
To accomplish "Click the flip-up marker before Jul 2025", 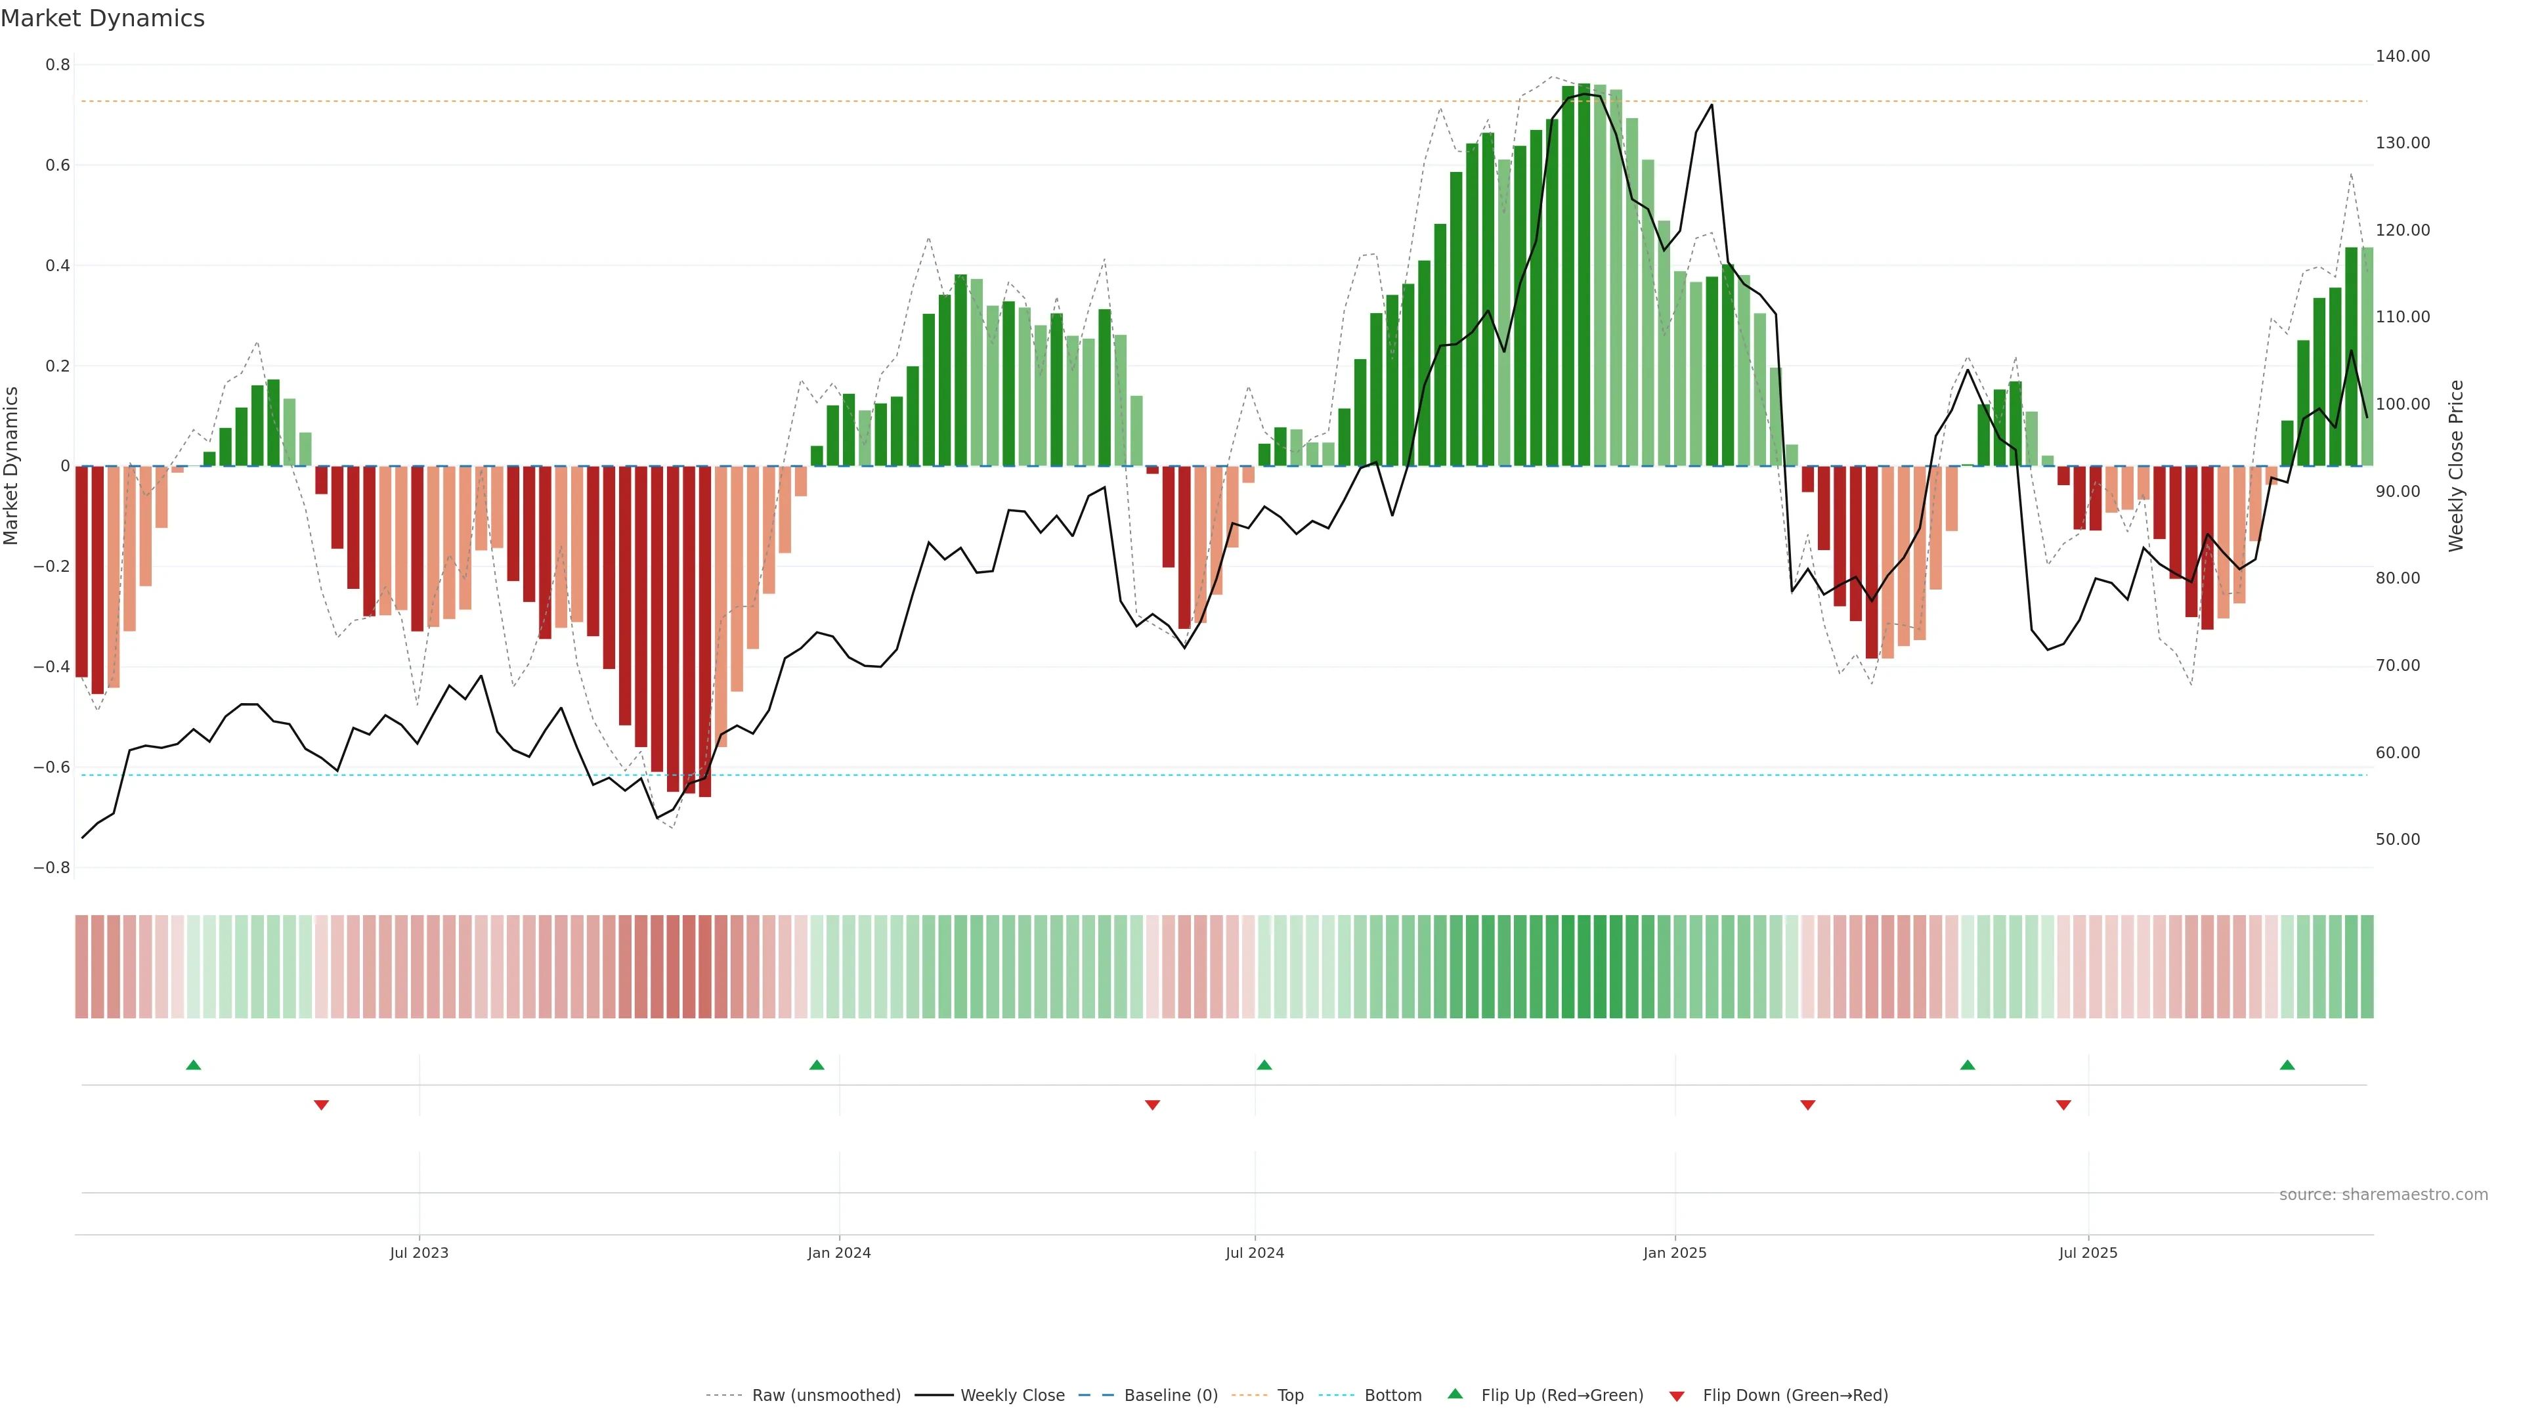I will pos(1967,1065).
